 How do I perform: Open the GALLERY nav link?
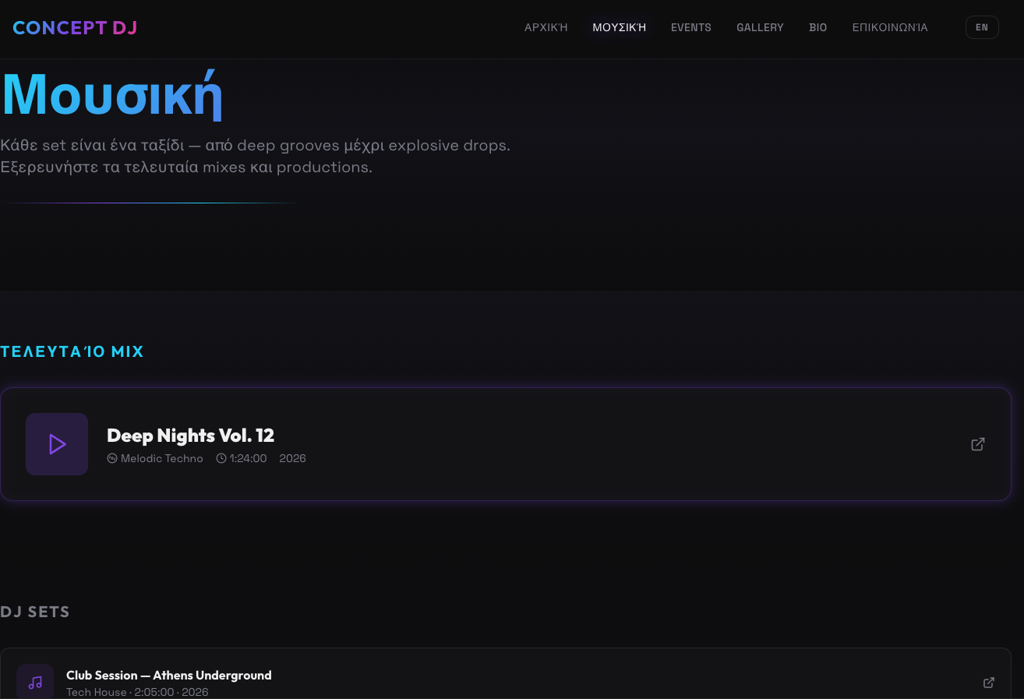tap(760, 27)
